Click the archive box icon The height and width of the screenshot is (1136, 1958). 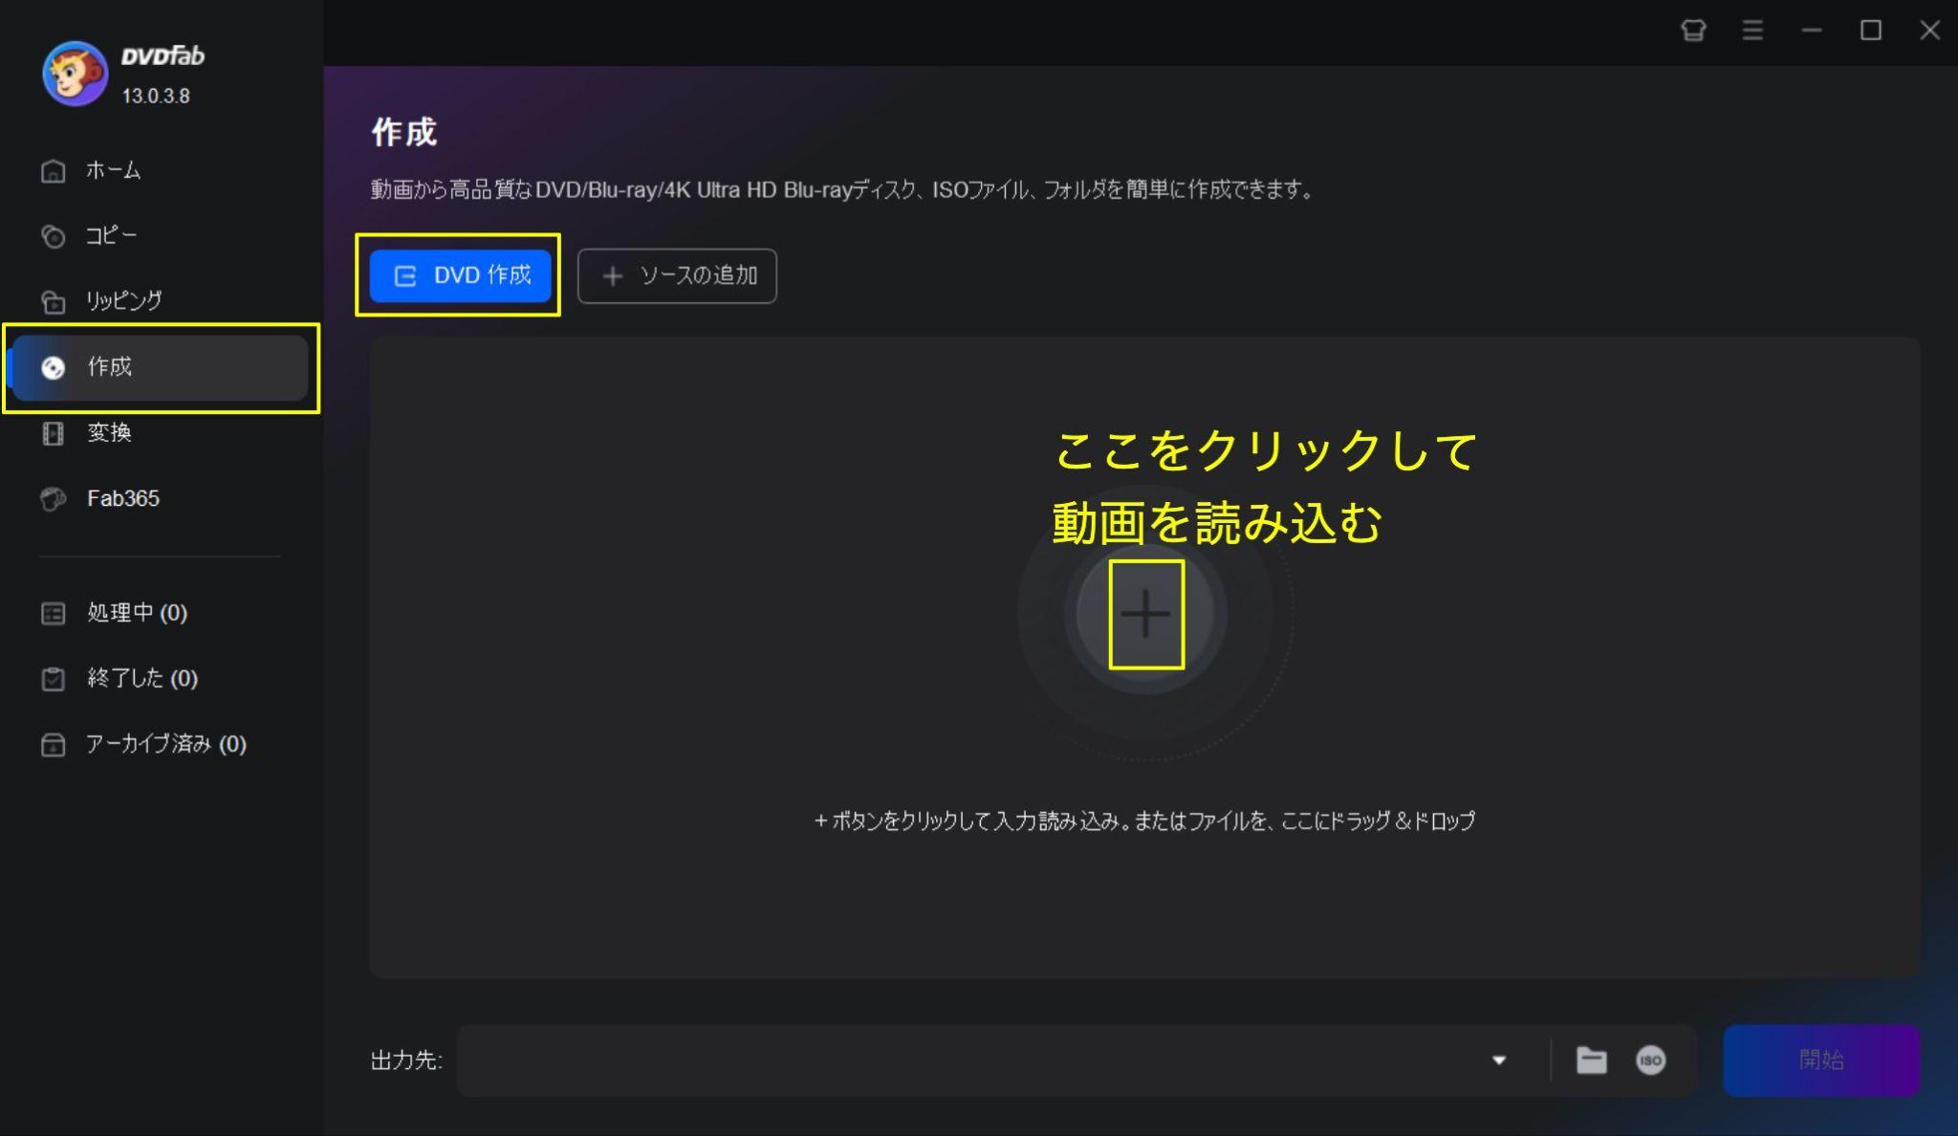point(54,745)
